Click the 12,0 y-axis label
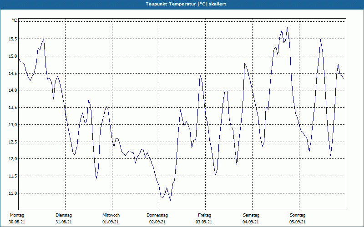364x227 pixels. pos(13,159)
